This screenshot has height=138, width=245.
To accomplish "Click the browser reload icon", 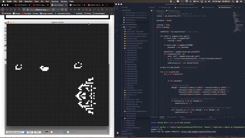I will [x=11, y=10].
